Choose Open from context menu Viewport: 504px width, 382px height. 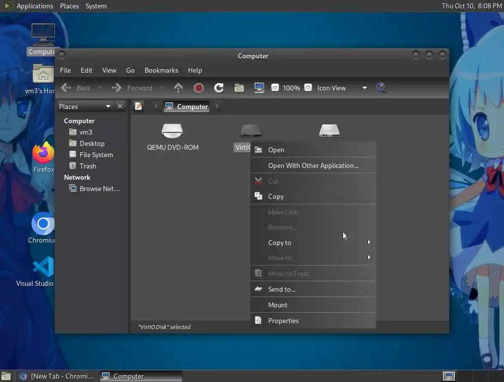[x=313, y=150]
